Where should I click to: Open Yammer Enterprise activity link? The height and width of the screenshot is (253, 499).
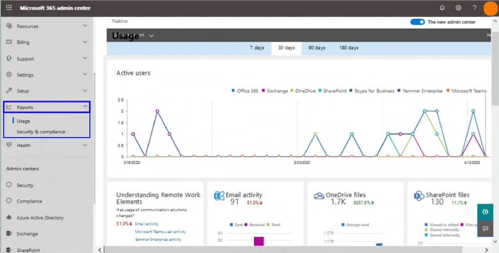point(158,239)
